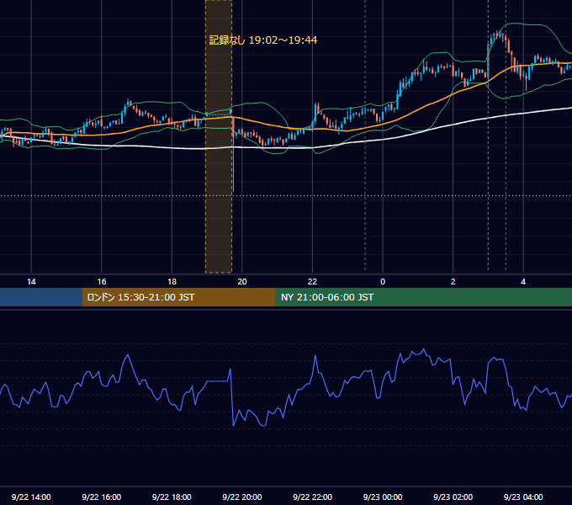Click the hour label 22 on price axis
The height and width of the screenshot is (505, 572).
point(312,282)
